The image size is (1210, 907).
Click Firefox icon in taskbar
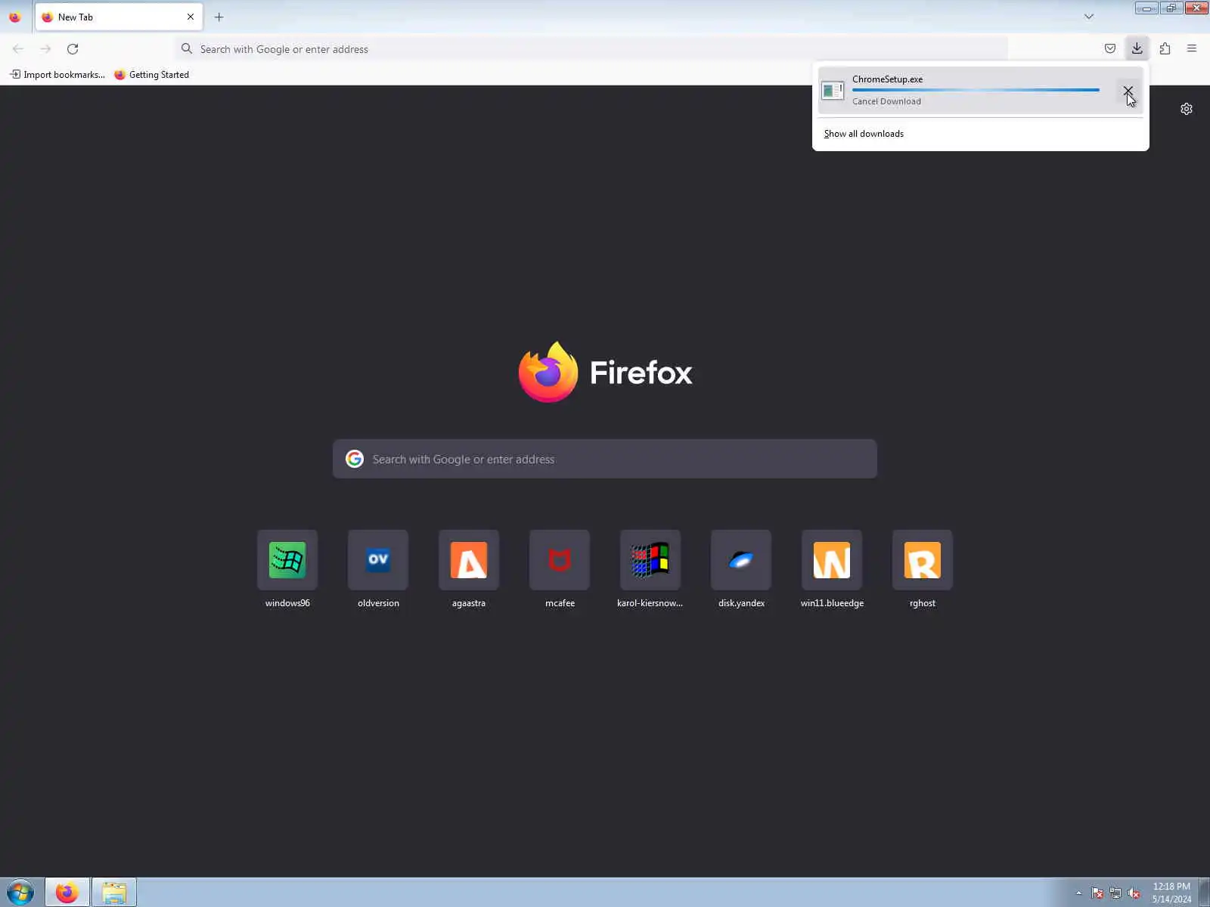[x=67, y=893]
